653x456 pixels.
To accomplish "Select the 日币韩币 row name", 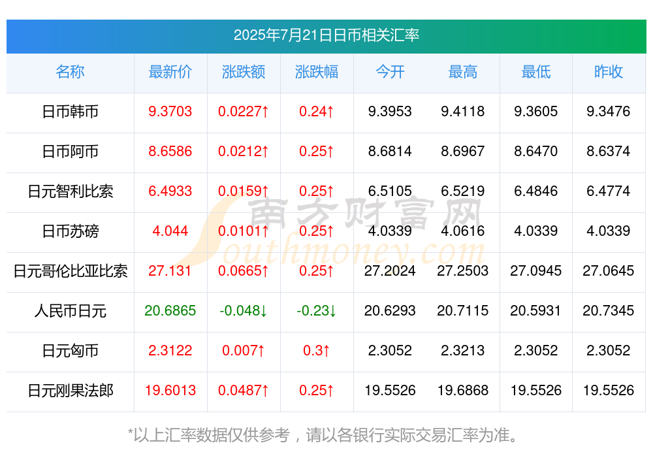I will pos(70,112).
